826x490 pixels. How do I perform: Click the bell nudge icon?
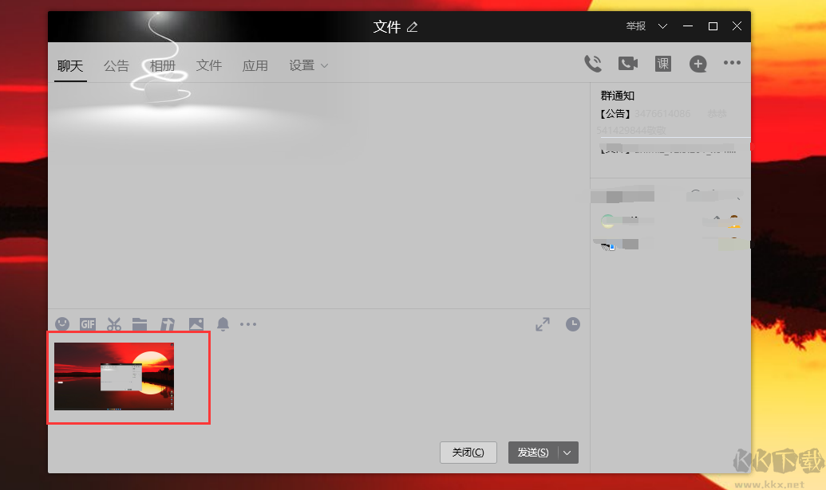[223, 324]
